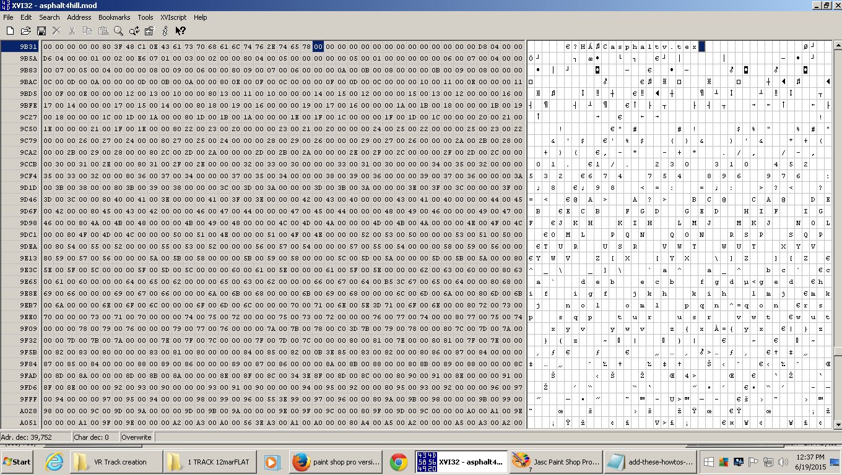The height and width of the screenshot is (475, 842).
Task: Open the Tools menu
Action: point(145,17)
